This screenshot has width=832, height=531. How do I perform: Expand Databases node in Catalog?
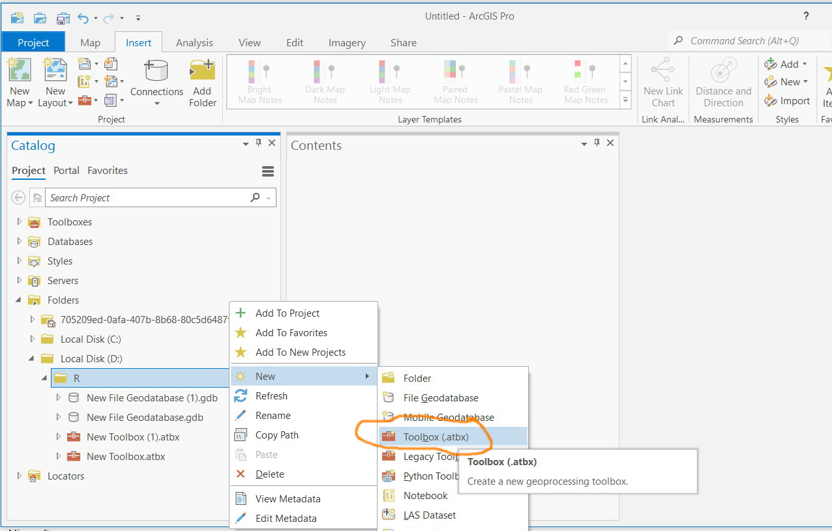[x=19, y=242]
